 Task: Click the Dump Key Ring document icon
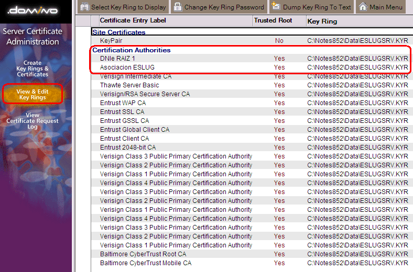point(276,6)
